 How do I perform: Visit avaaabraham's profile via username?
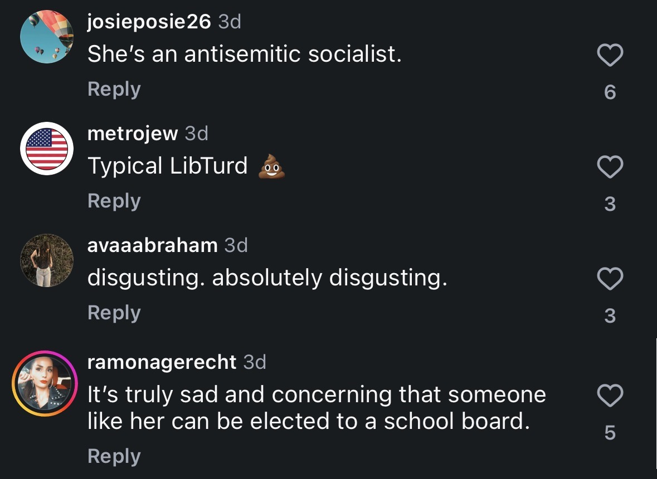pyautogui.click(x=153, y=245)
